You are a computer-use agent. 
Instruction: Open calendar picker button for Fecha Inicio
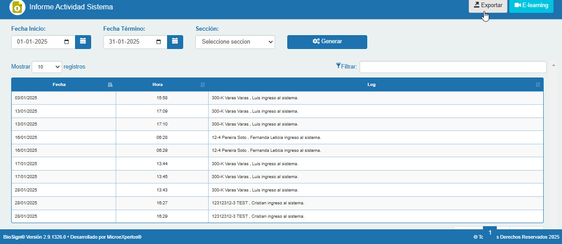pos(83,42)
